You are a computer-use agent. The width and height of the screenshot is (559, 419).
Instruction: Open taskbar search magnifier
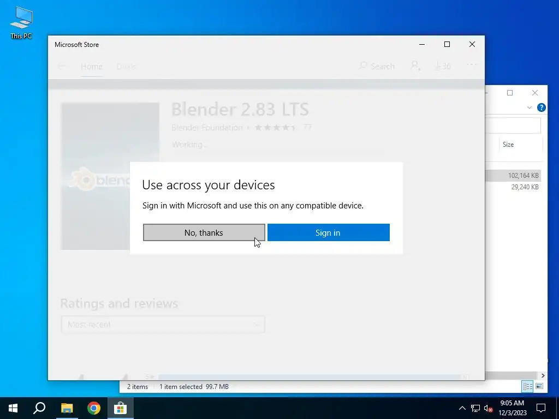coord(39,408)
